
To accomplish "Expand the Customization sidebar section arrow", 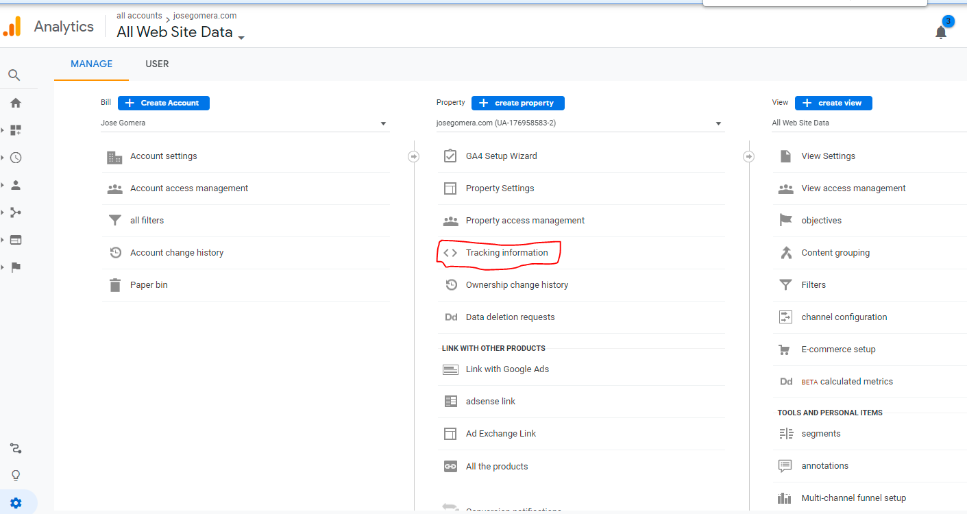I will 3,130.
